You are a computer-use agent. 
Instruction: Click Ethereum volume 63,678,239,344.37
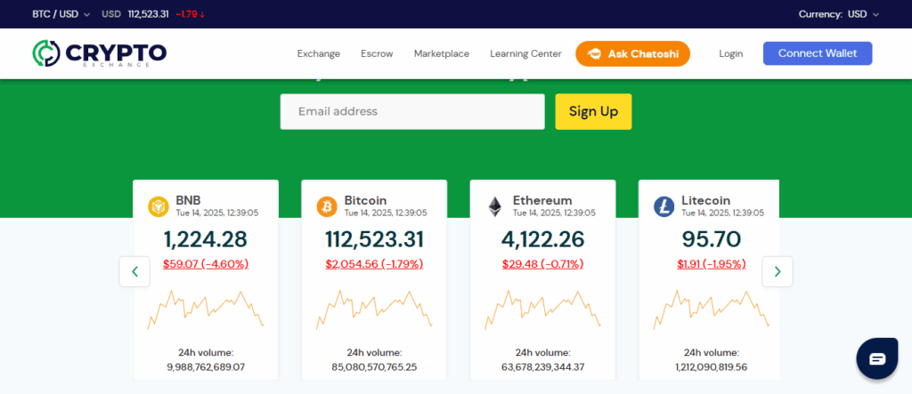543,367
